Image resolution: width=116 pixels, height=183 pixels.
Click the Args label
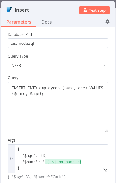(x=11, y=140)
